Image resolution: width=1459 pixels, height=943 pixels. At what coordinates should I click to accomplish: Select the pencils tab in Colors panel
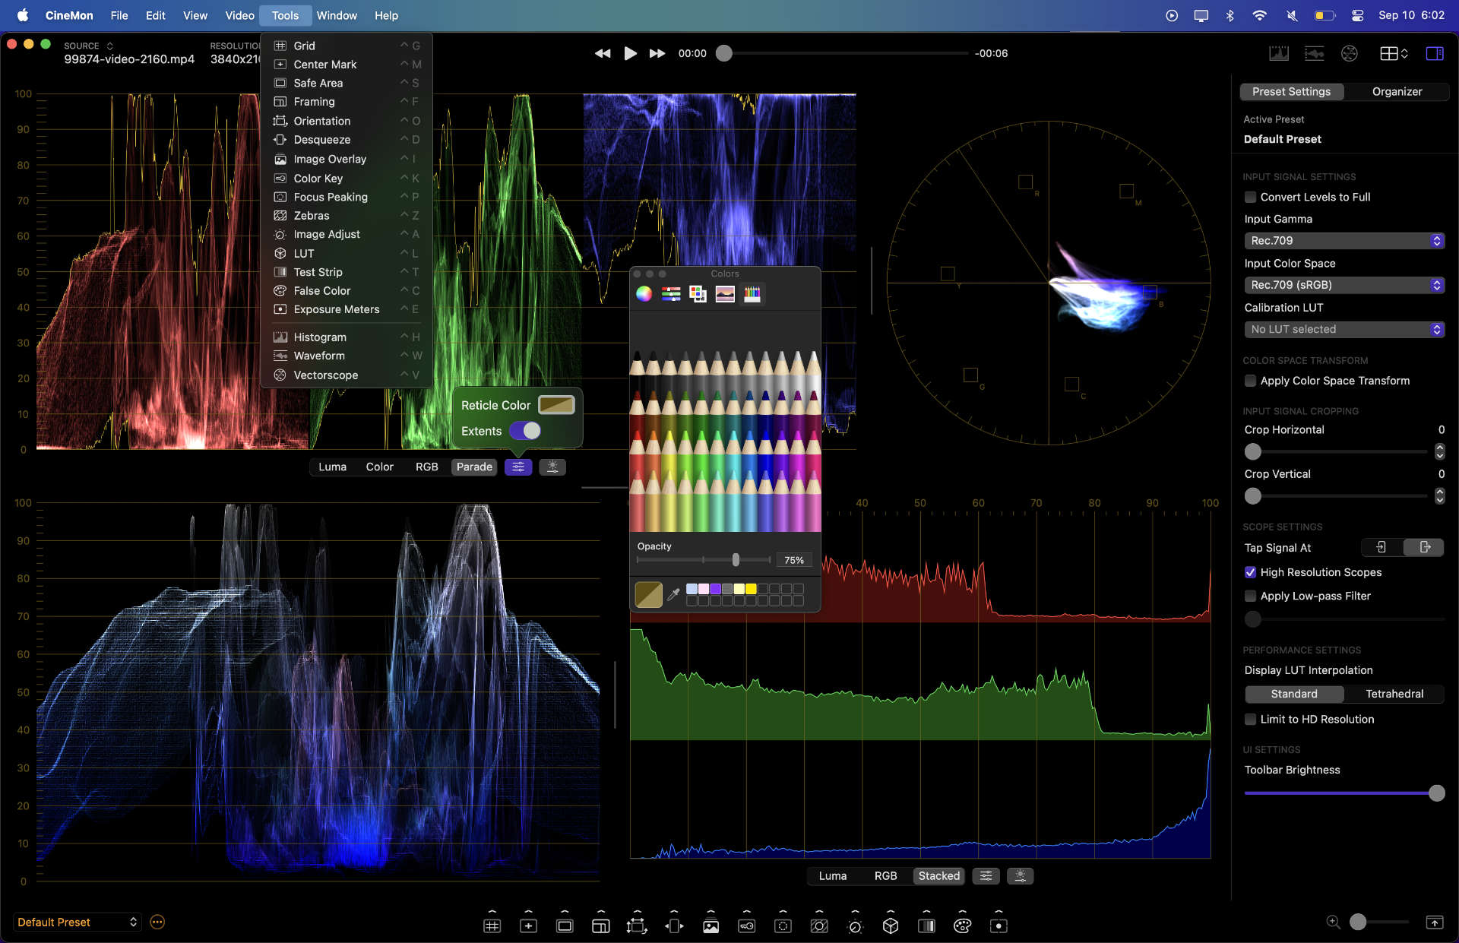click(752, 294)
